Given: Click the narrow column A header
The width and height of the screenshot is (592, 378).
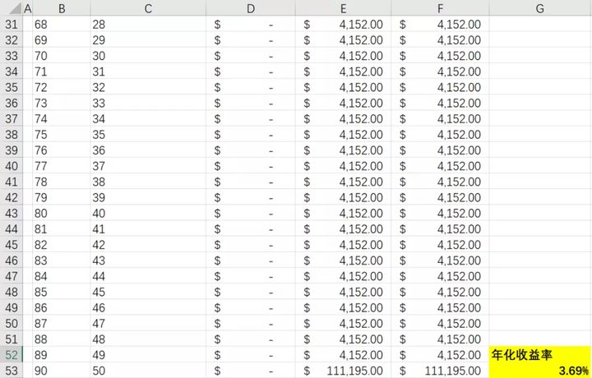Looking at the screenshot, I should tap(28, 8).
